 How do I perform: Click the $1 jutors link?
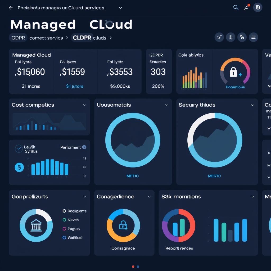pos(75,86)
